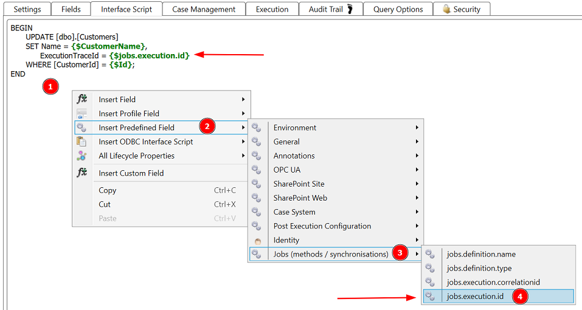Click the gears icon beside Case System
This screenshot has width=582, height=310.
(x=256, y=212)
